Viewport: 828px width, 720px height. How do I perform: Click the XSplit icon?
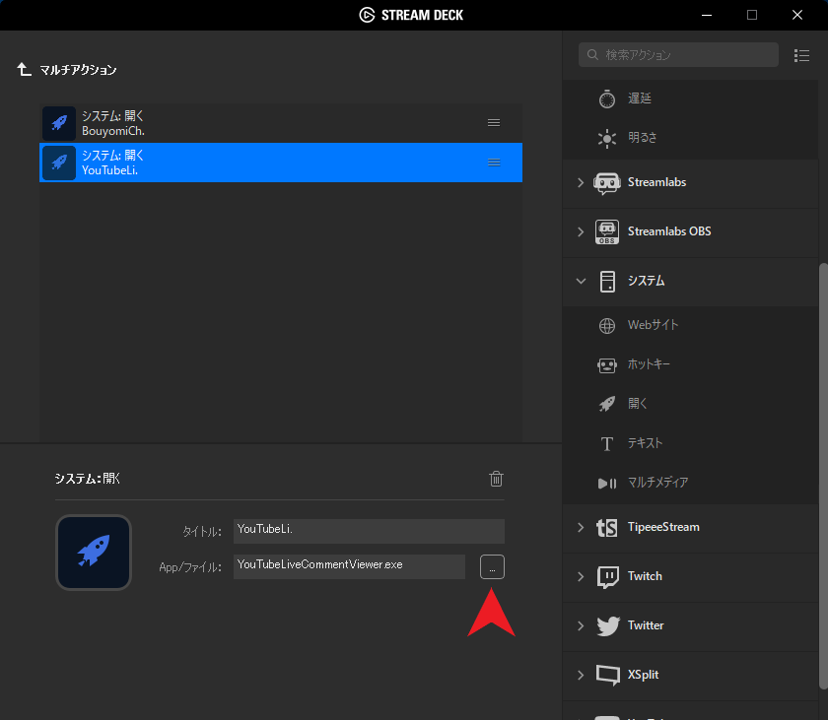(608, 675)
